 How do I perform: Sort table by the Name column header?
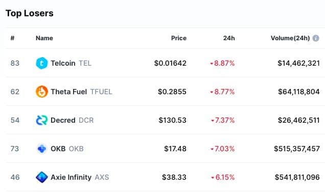[44, 38]
